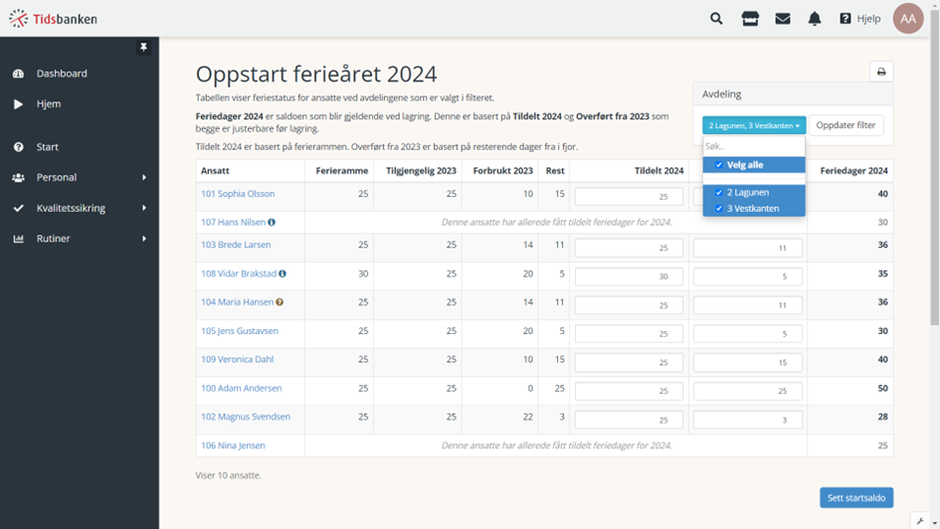Open employee 104 Maria Hansen

pyautogui.click(x=237, y=302)
